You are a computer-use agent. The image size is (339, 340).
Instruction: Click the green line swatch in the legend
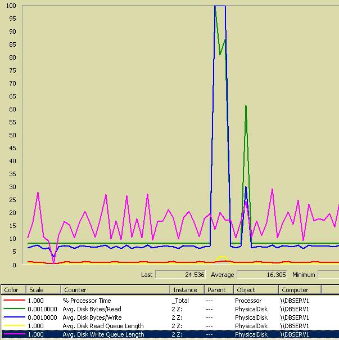point(13,309)
